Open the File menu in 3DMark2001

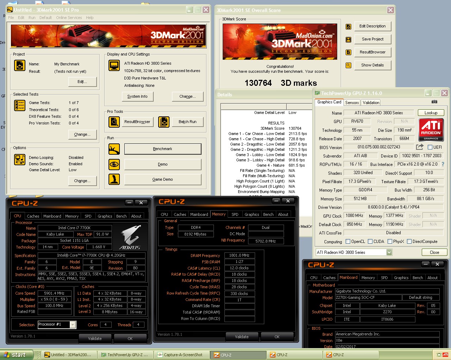pos(11,18)
